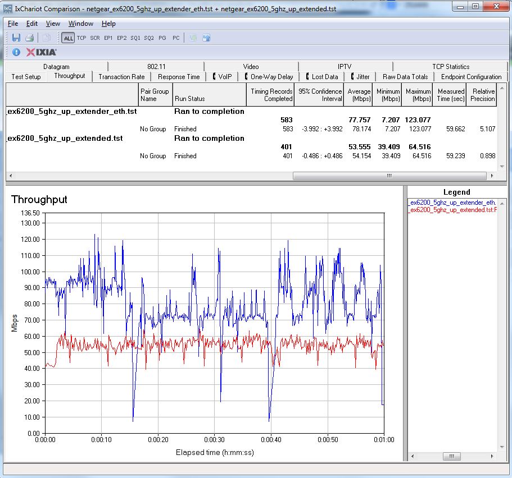Click the 95% Confidence Interval column header
512x478 pixels.
[319, 95]
